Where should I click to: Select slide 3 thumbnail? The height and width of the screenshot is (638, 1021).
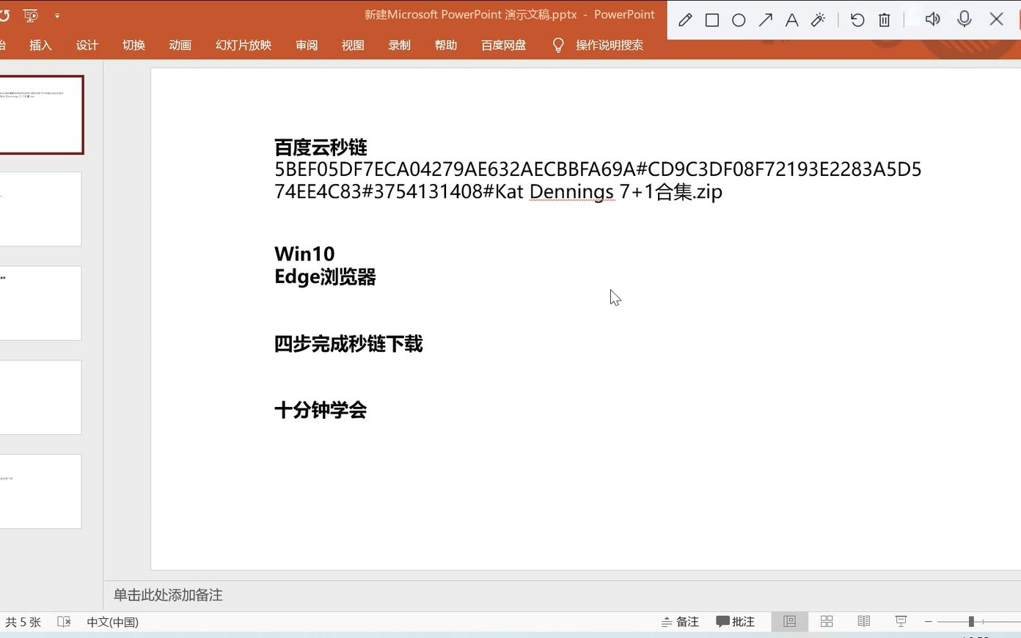pyautogui.click(x=40, y=303)
